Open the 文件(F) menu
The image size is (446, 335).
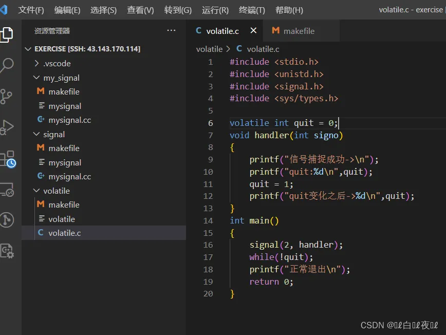[x=31, y=10]
